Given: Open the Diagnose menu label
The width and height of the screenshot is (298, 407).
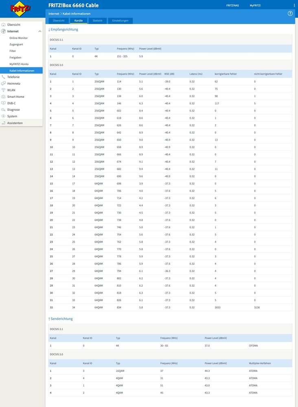Looking at the screenshot, I should [13, 110].
